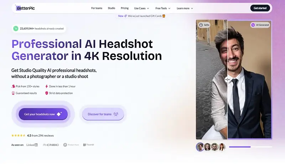Expand the Use Cases dropdown
Screen dimensions: 285x164
tap(142, 8)
